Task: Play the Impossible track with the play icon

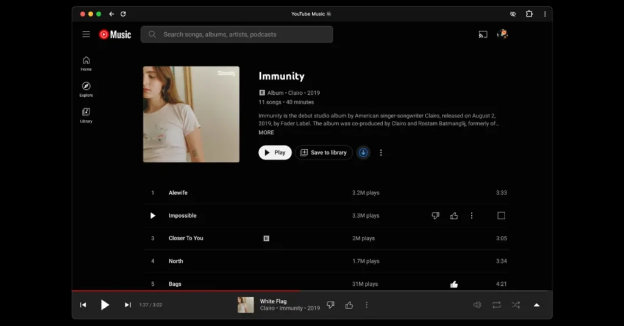Action: [x=153, y=216]
